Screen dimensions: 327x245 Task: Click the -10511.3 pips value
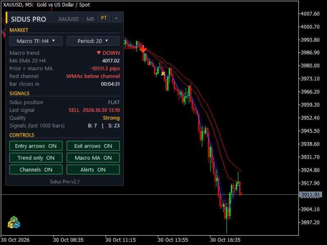[105, 68]
